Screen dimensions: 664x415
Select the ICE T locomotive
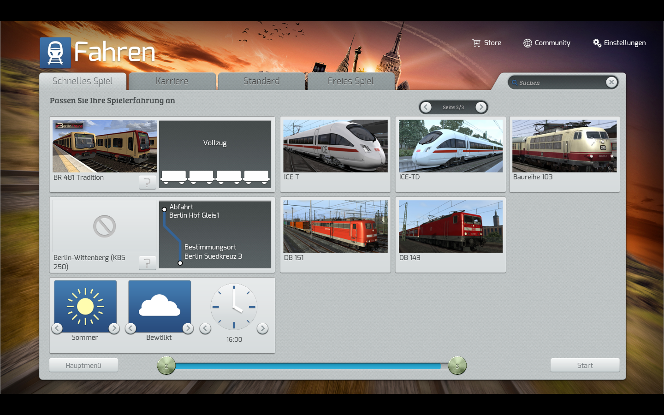click(335, 154)
